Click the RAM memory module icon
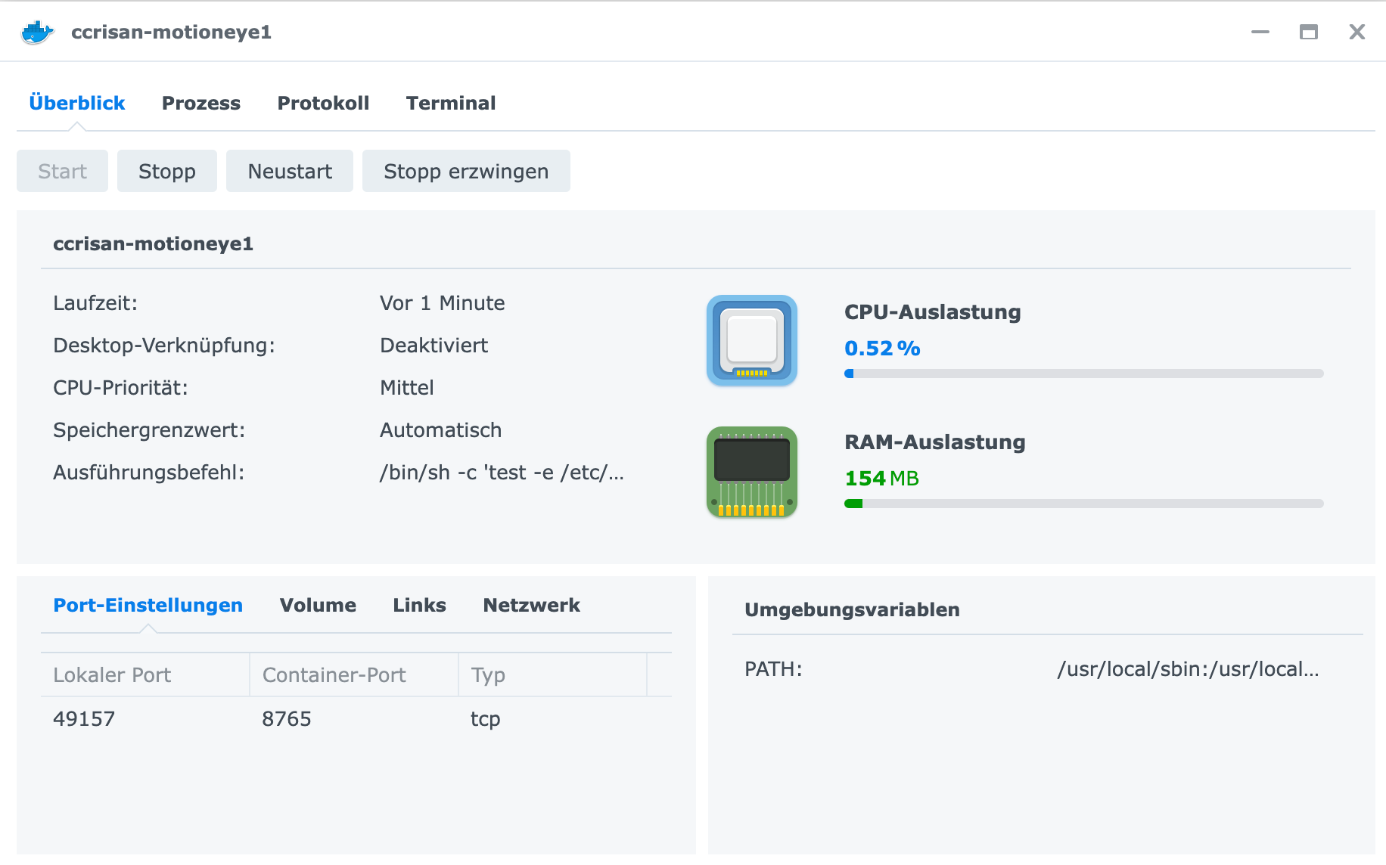The width and height of the screenshot is (1386, 865). point(751,472)
